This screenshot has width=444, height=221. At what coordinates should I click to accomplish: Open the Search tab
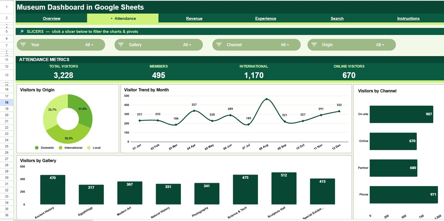pyautogui.click(x=337, y=19)
